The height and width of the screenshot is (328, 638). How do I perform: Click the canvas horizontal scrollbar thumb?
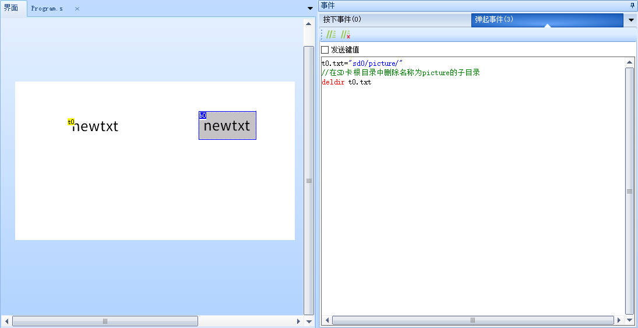[105, 321]
